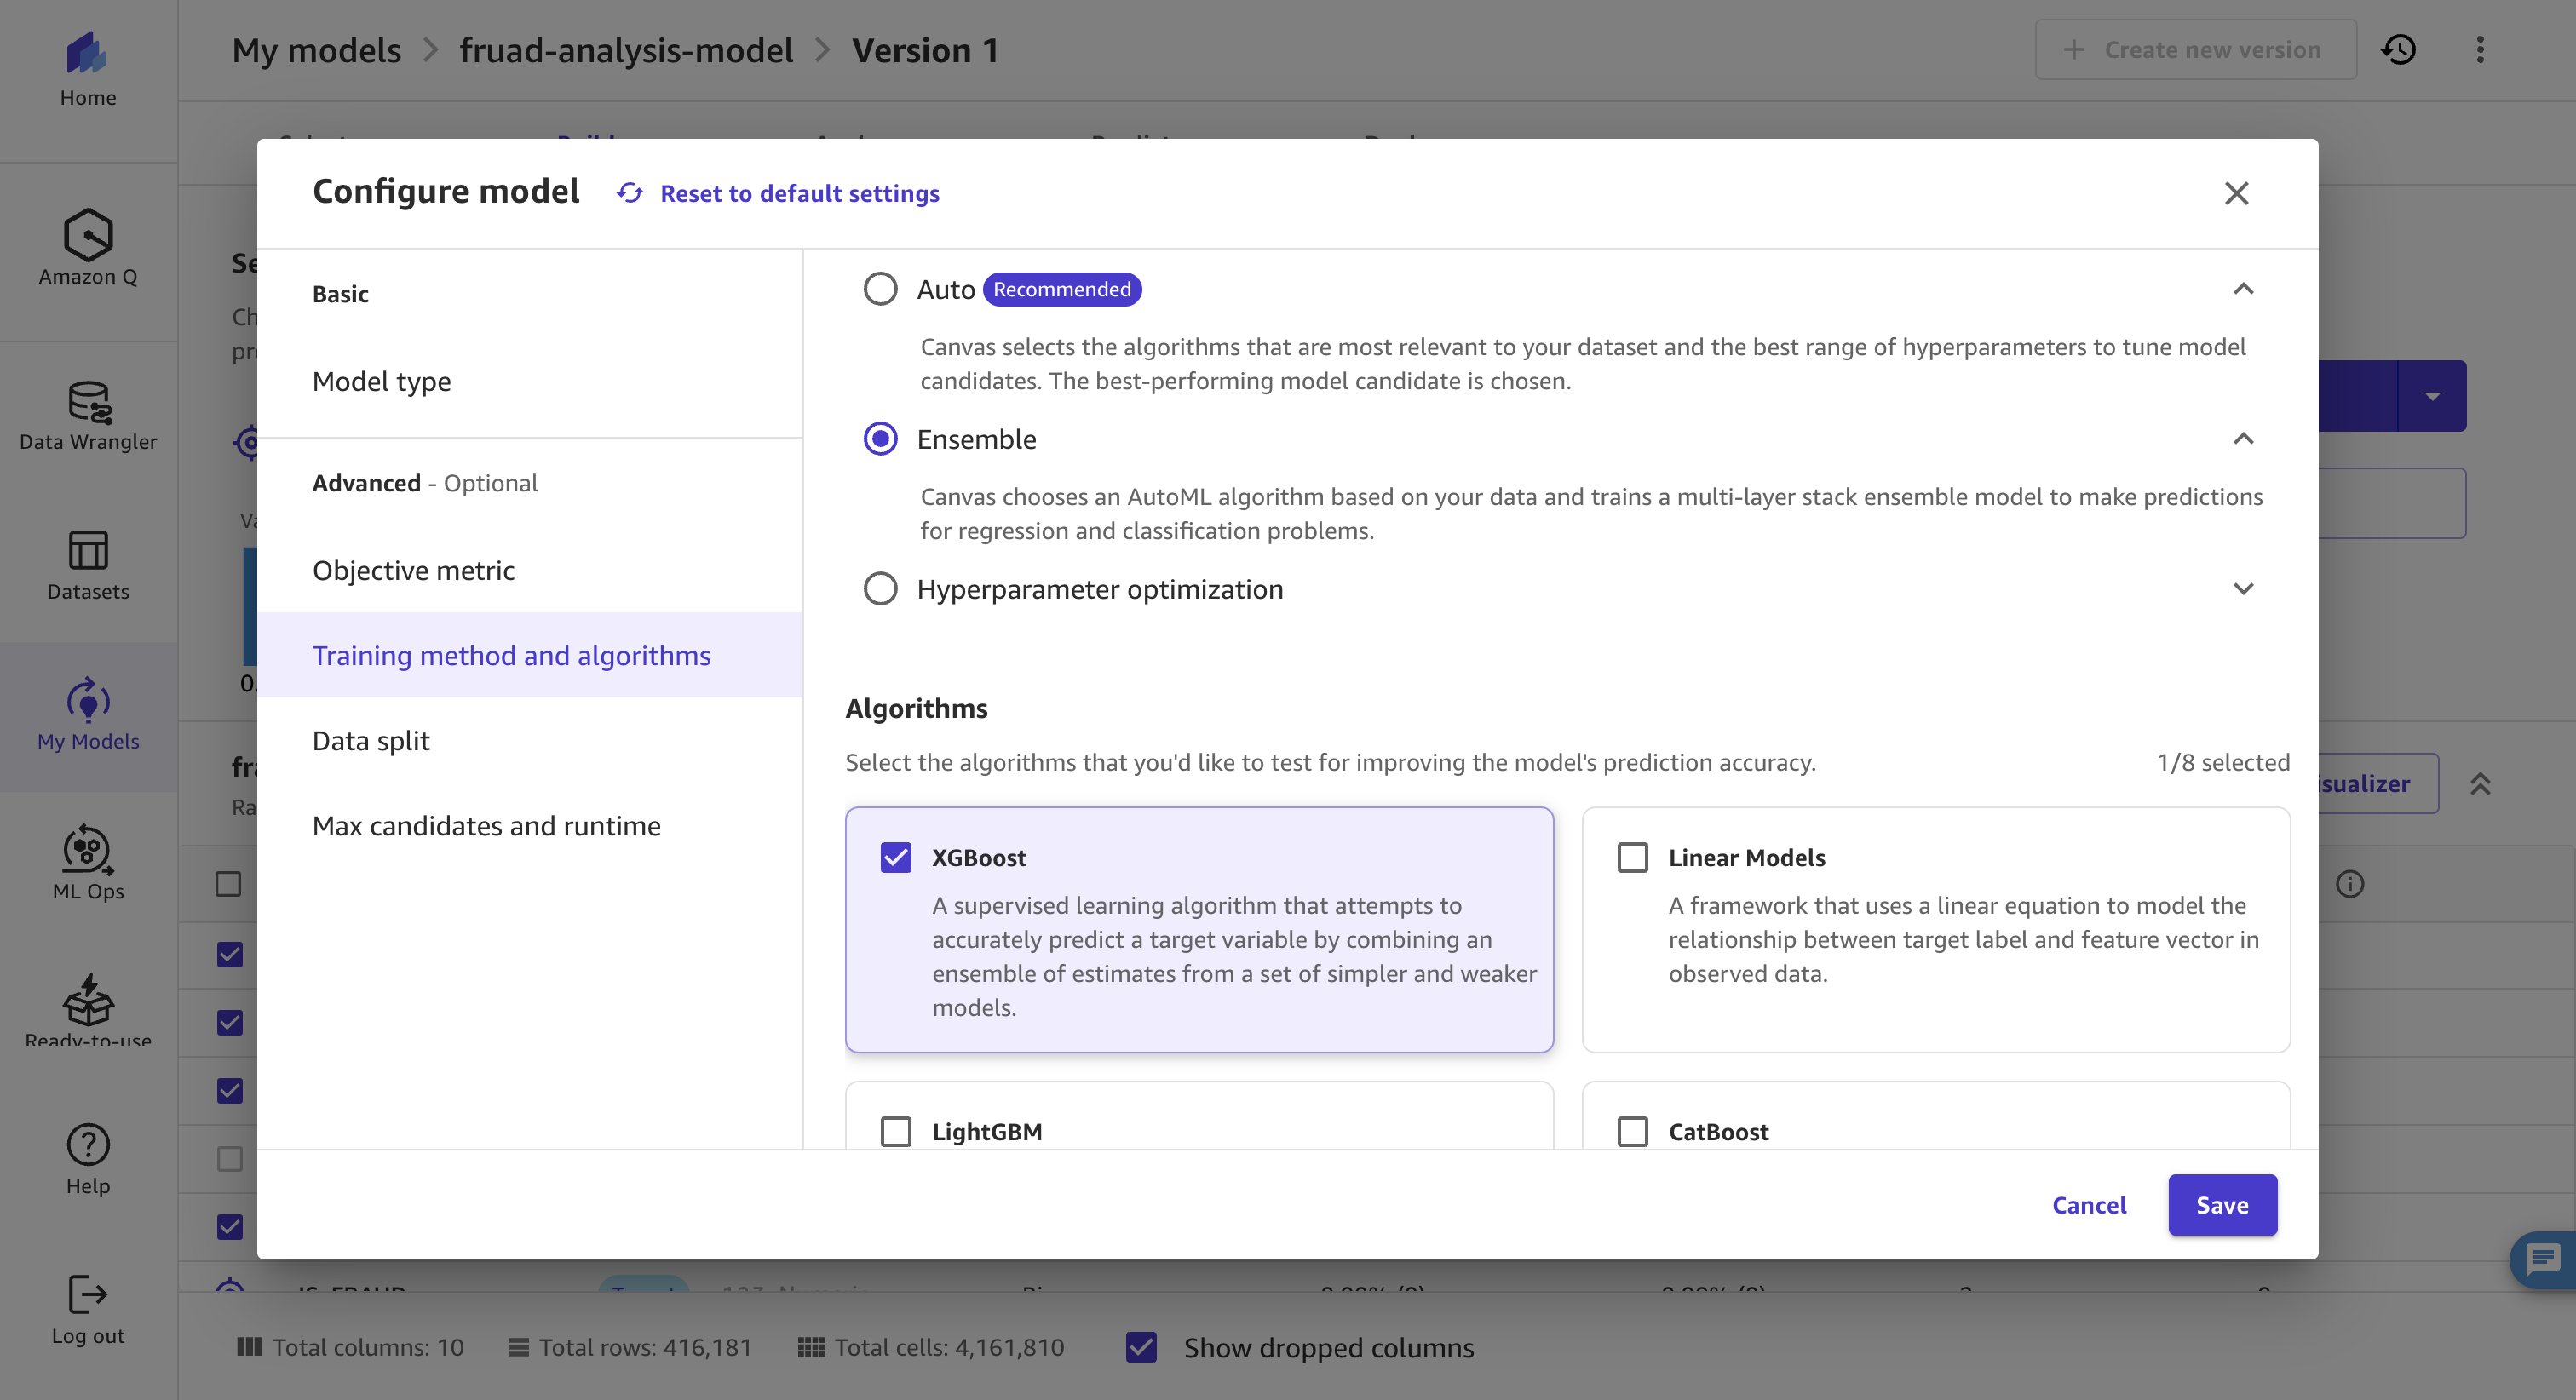
Task: Open Model type settings
Action: [x=381, y=381]
